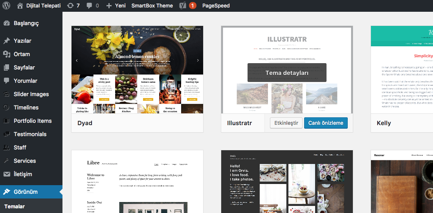Screen dimensions: 433x213
Task: Click the orange notification badge showing 1
Action: (193, 5)
